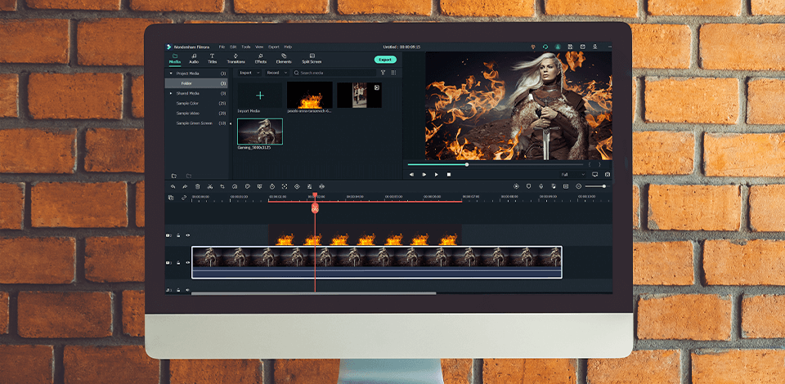Open the Edit menu
The image size is (785, 384).
[x=233, y=47]
